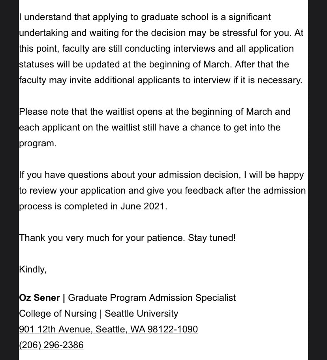Click the line starting each applicant on the waitlist
The height and width of the screenshot is (360, 327).
tap(150, 128)
